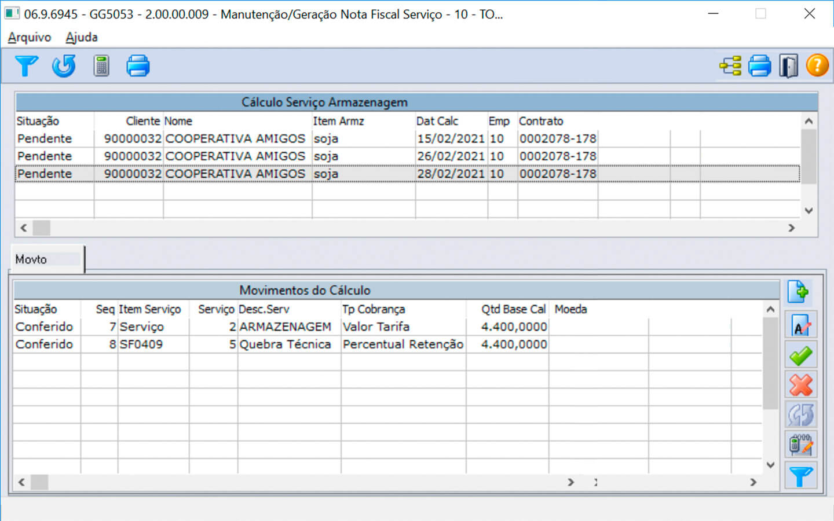Viewport: 834px width, 521px height.
Task: Click the Tp Cobrança column header
Action: [374, 309]
